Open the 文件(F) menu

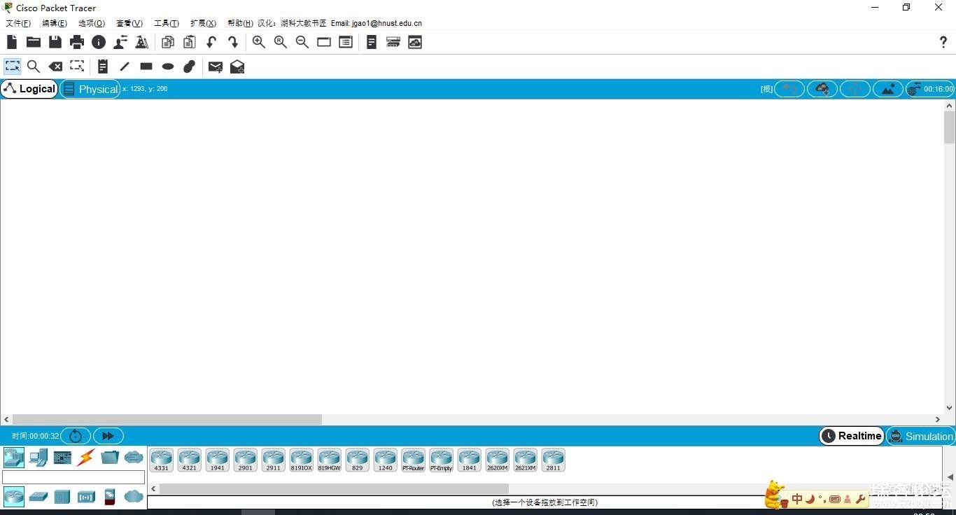click(x=18, y=23)
